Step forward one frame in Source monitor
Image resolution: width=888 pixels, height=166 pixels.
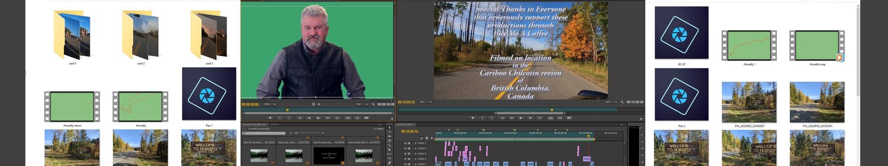[x=327, y=118]
